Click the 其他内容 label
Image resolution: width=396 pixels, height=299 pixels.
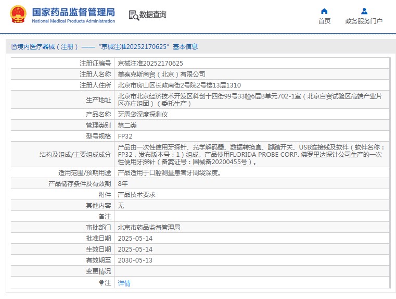click(98, 205)
